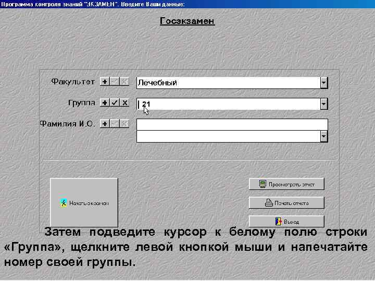Image resolution: width=375 pixels, height=281 pixels.
Task: Open the Факультет dropdown arrow
Action: coord(324,83)
